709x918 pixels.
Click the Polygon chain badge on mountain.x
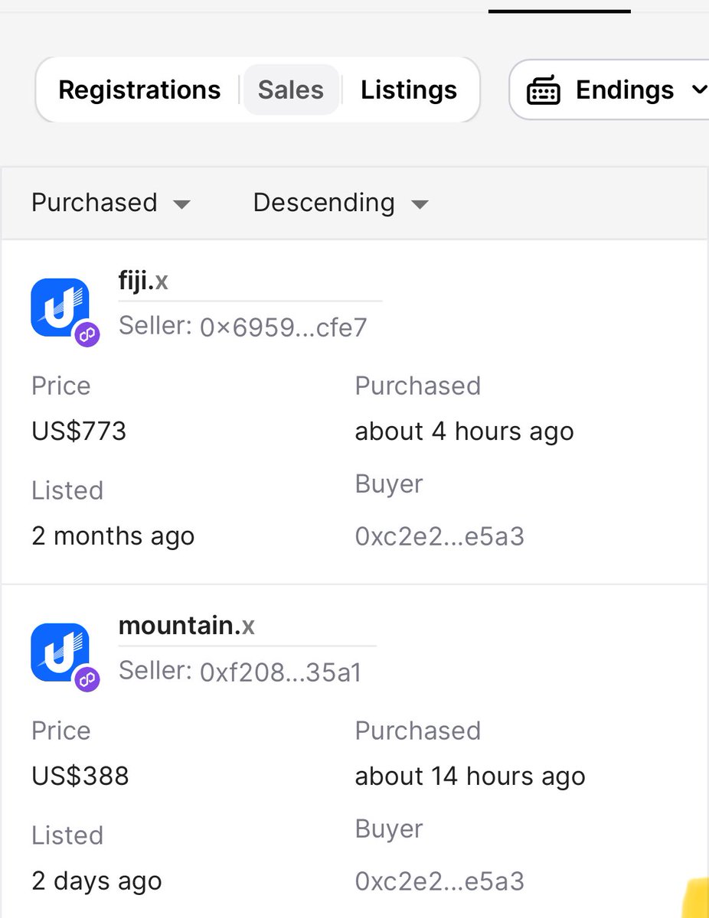tap(87, 679)
